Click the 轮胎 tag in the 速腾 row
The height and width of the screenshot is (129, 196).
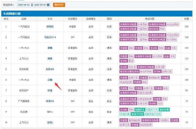click(x=168, y=48)
